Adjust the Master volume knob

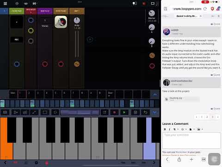click(x=152, y=13)
